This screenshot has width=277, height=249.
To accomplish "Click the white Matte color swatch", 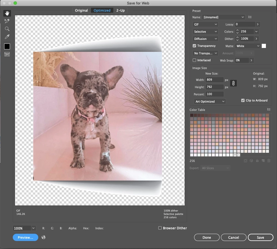I will (264, 46).
